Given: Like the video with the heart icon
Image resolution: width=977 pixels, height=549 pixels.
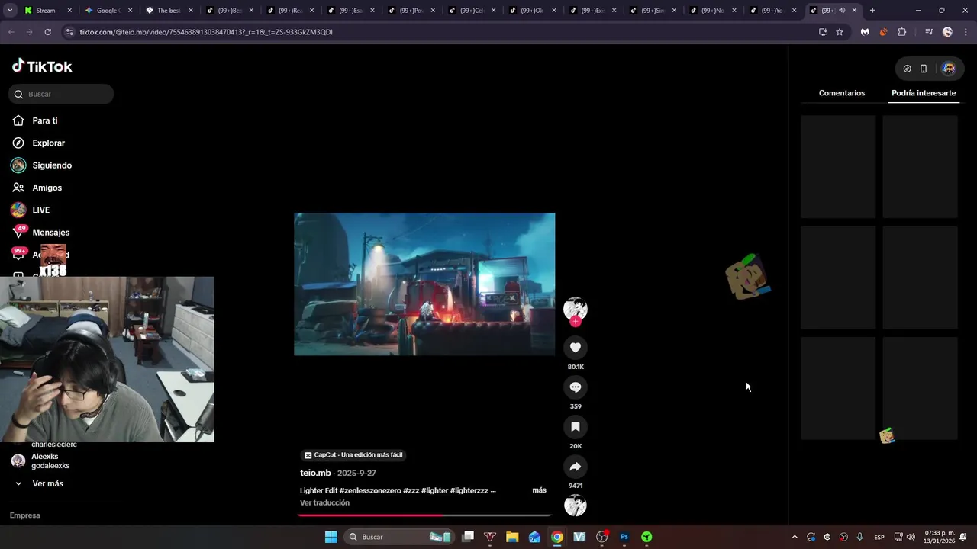Looking at the screenshot, I should 576,348.
